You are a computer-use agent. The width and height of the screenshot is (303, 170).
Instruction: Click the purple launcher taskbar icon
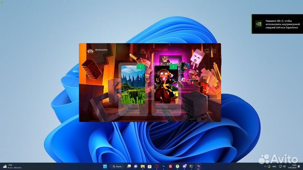click(198, 166)
